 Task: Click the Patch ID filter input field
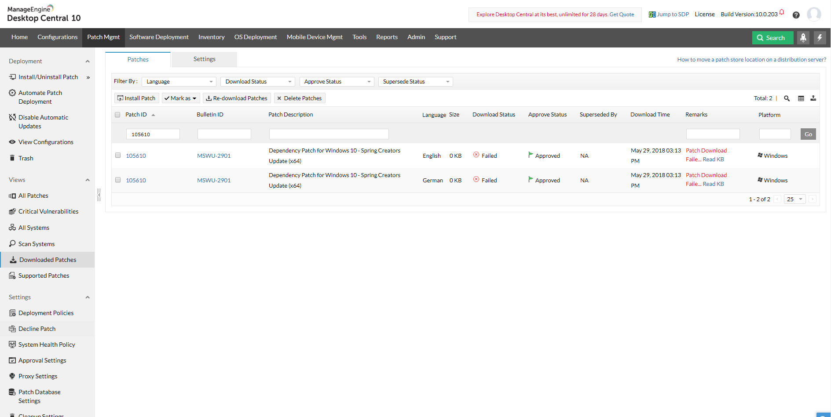(x=153, y=134)
